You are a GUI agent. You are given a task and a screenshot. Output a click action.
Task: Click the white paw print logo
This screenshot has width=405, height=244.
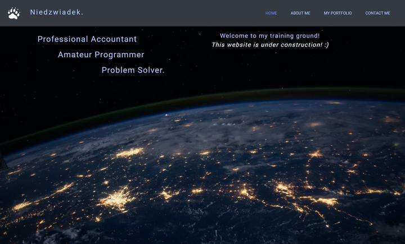click(x=14, y=13)
